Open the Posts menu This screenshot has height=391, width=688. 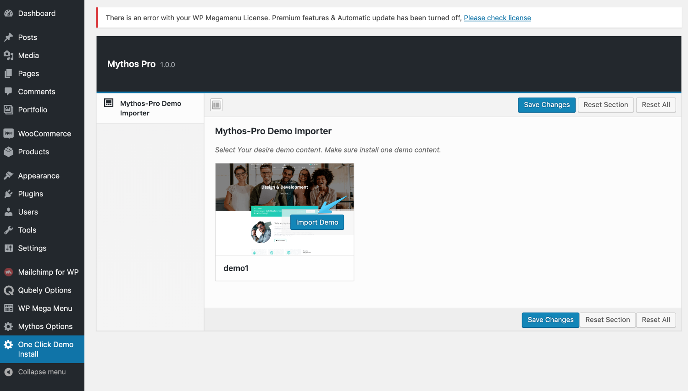[x=42, y=37]
